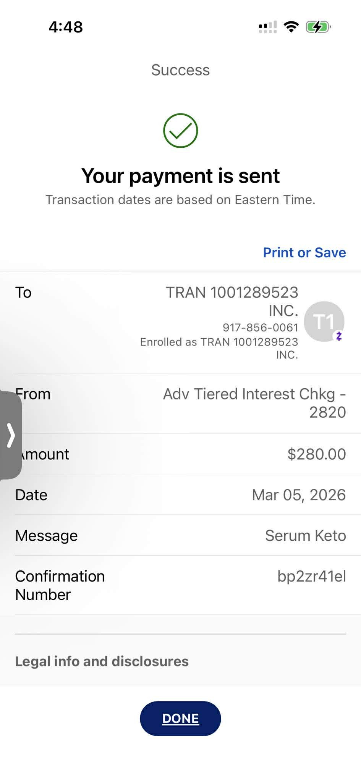The height and width of the screenshot is (782, 361).
Task: Tap the cellular signal bars icon
Action: [x=267, y=27]
